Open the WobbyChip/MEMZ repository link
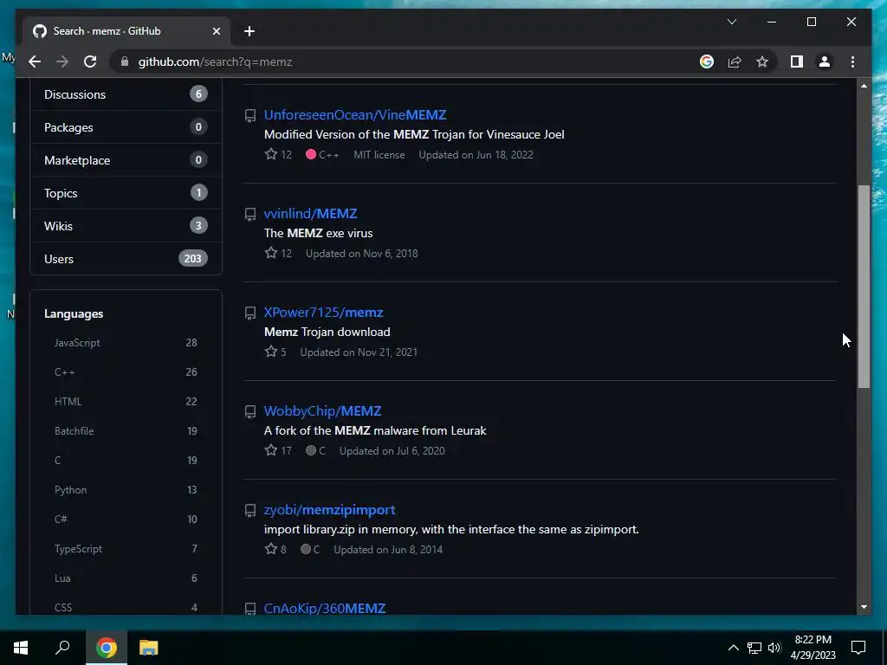Image resolution: width=887 pixels, height=665 pixels. click(322, 411)
